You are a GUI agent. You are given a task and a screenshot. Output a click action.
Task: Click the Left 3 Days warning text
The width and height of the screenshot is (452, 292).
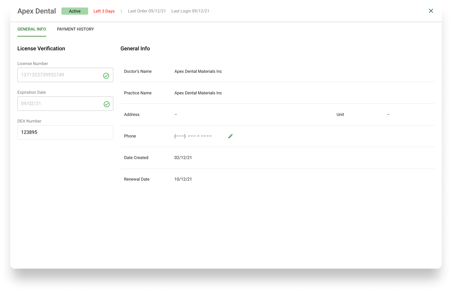pyautogui.click(x=104, y=11)
